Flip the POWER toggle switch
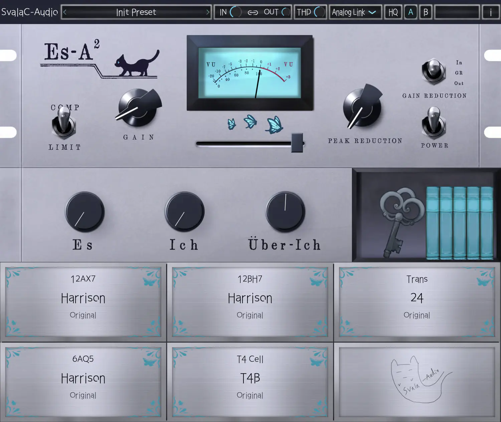 click(434, 123)
